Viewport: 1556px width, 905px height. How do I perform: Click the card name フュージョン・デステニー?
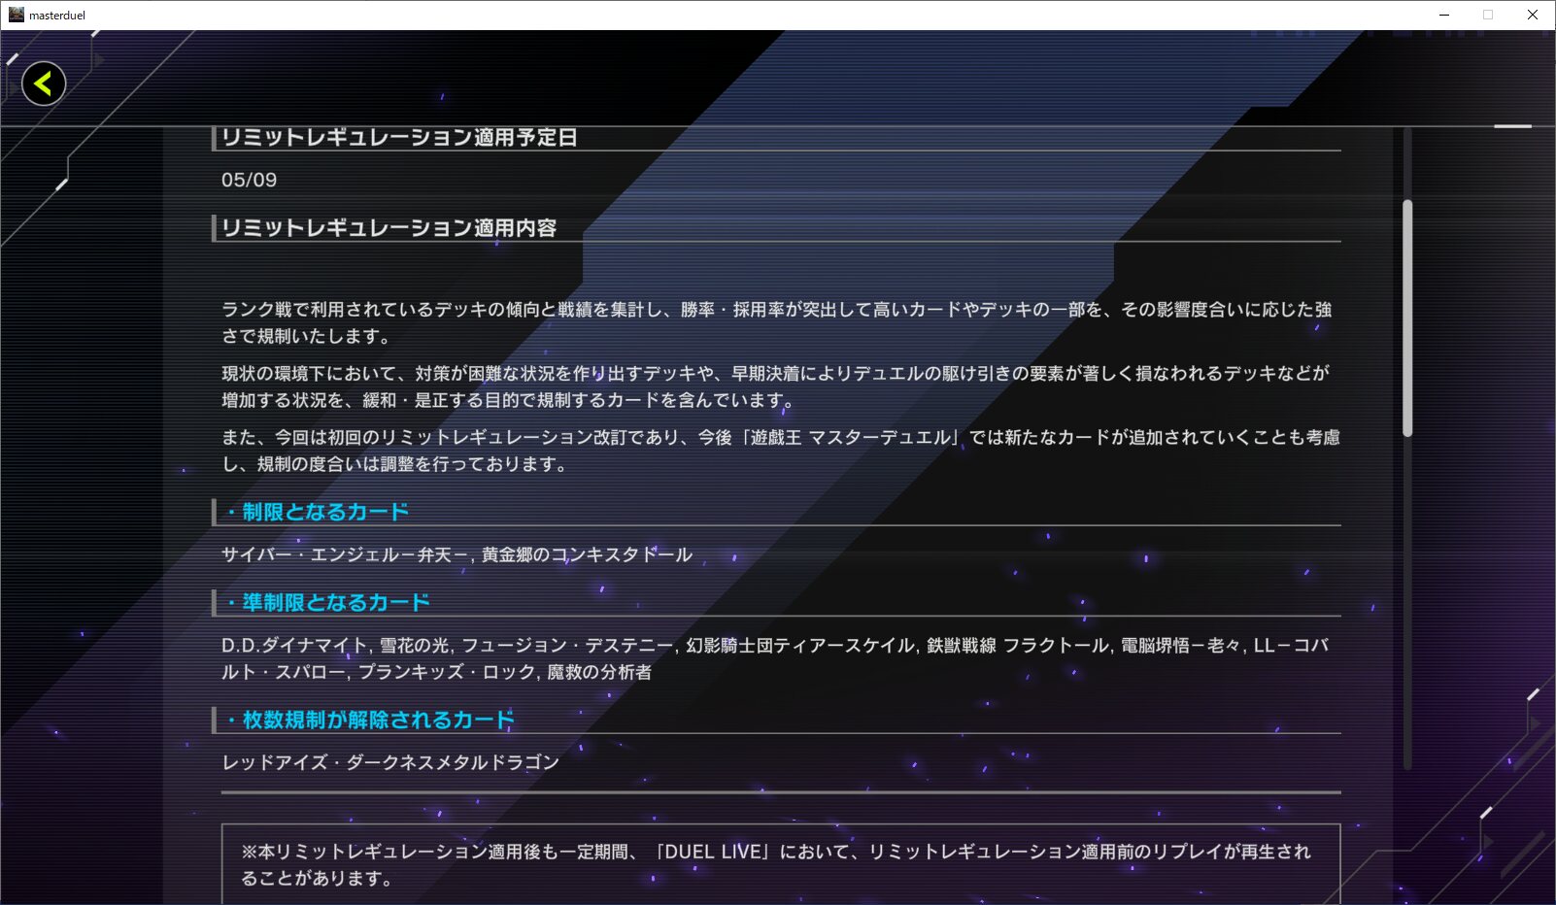pos(567,645)
